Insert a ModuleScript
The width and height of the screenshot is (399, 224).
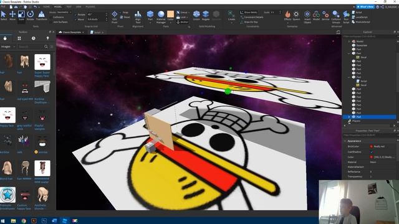coord(361,22)
